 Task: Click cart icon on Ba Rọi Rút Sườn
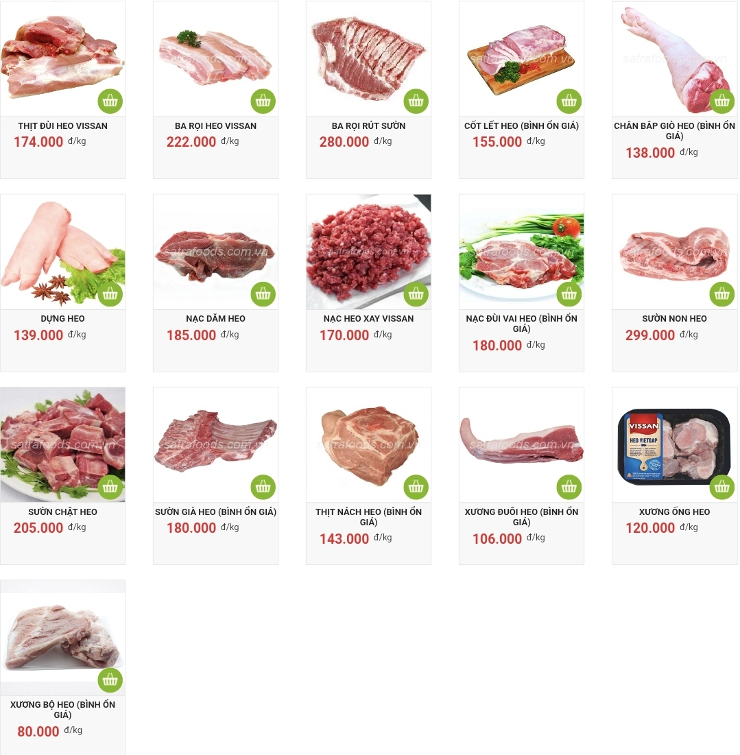416,101
